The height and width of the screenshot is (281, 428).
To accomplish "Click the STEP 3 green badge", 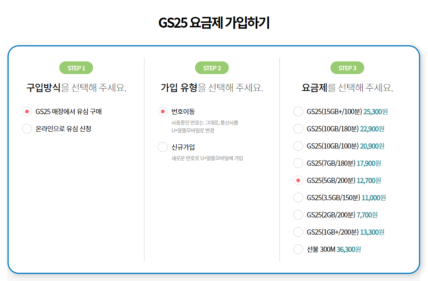I will [x=347, y=68].
